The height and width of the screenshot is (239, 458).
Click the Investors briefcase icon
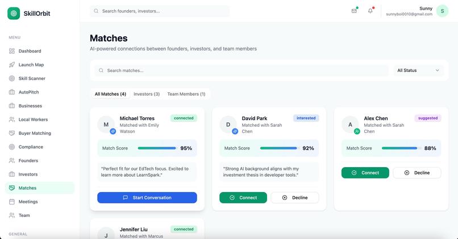click(12, 174)
